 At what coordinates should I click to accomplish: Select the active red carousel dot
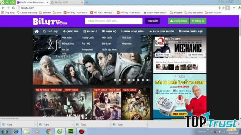click(124, 80)
